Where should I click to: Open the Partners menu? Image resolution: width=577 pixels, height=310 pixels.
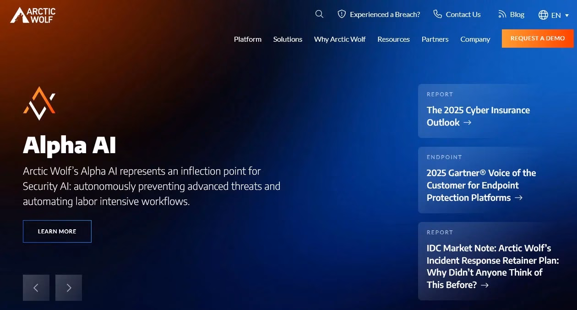(435, 39)
